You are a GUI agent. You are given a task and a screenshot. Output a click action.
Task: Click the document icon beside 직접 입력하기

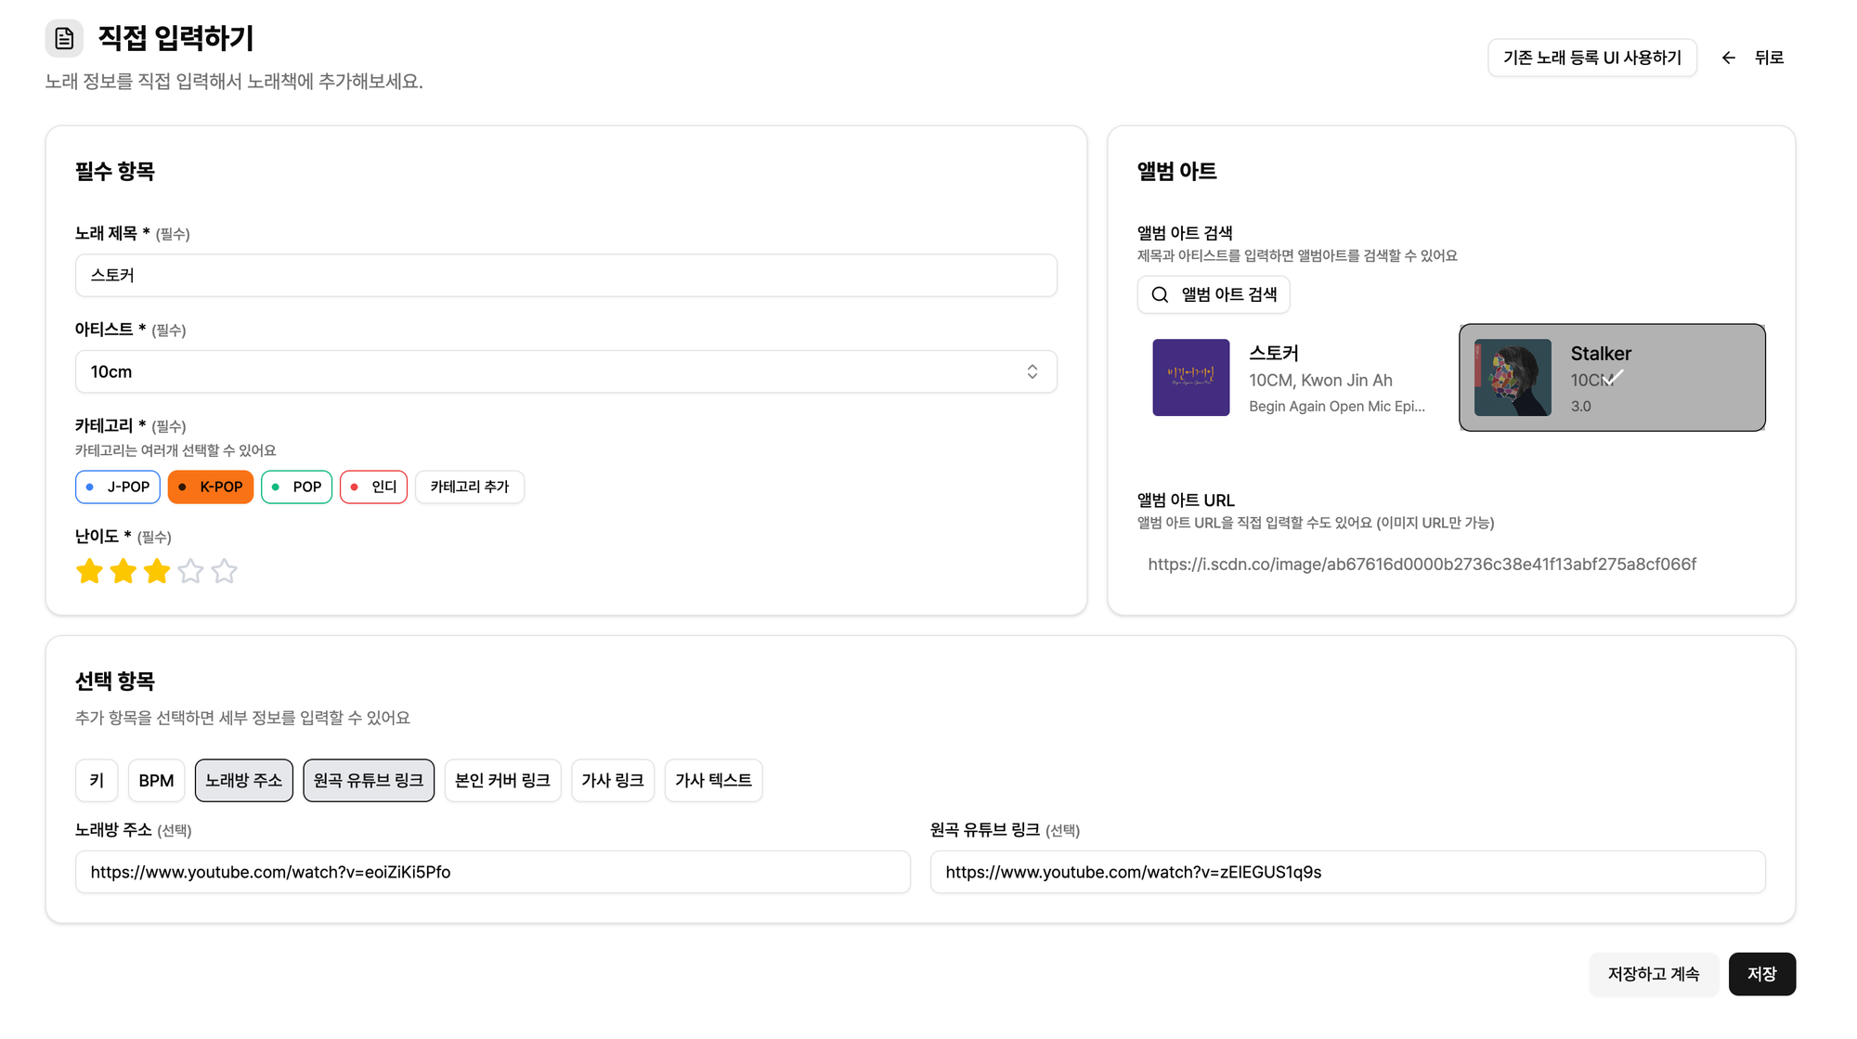(64, 38)
